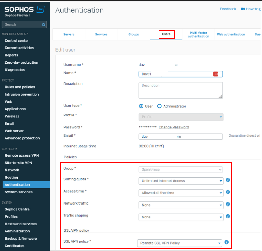Image resolution: width=262 pixels, height=251 pixels.
Task: Open the Feedback link
Action: point(228,9)
